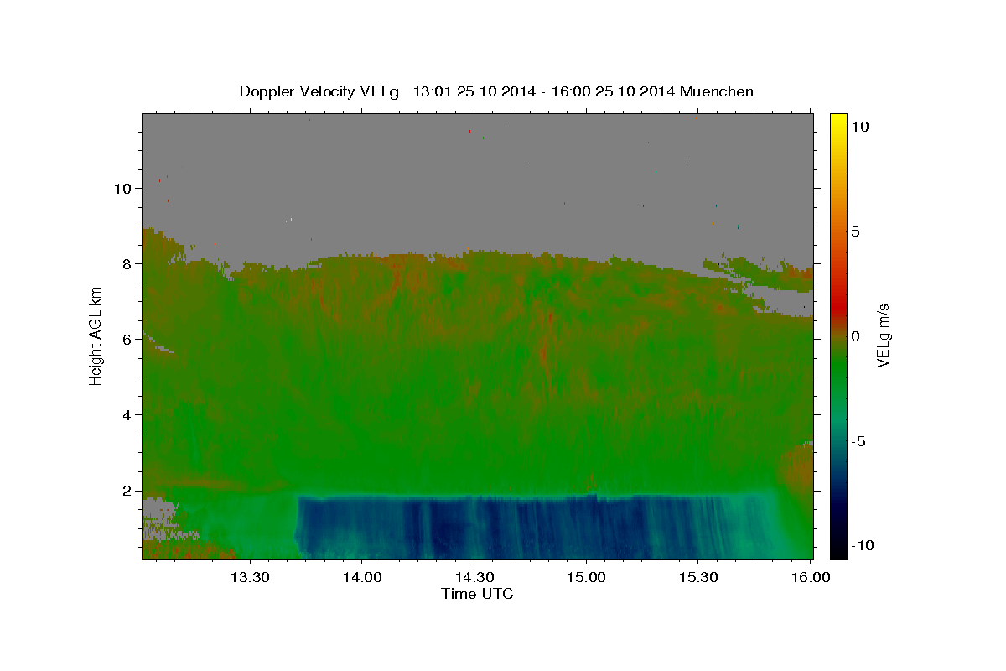Click the plot title starting 'Doppler Velocity VELg'
Screen dimensions: 1006x671
coord(496,91)
